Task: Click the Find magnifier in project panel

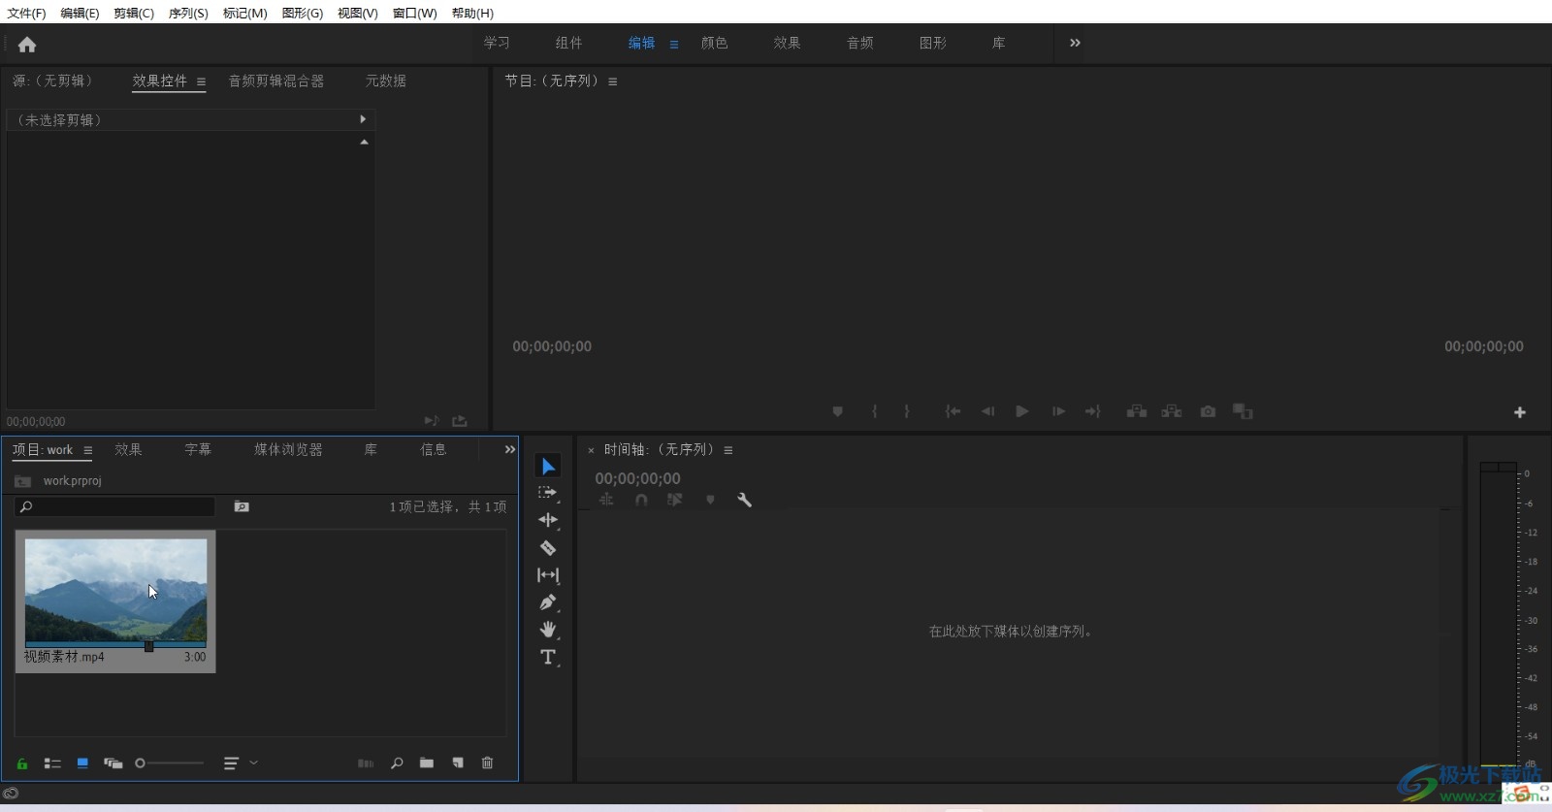Action: tap(397, 763)
